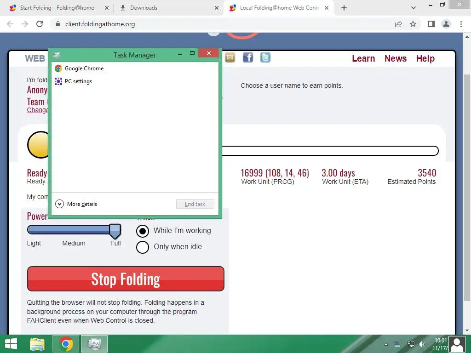Open Chrome tab search dropdown

coord(414,8)
